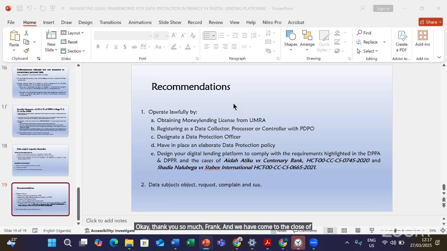Open Microsoft Teams from the taskbar

pyautogui.click(x=221, y=243)
